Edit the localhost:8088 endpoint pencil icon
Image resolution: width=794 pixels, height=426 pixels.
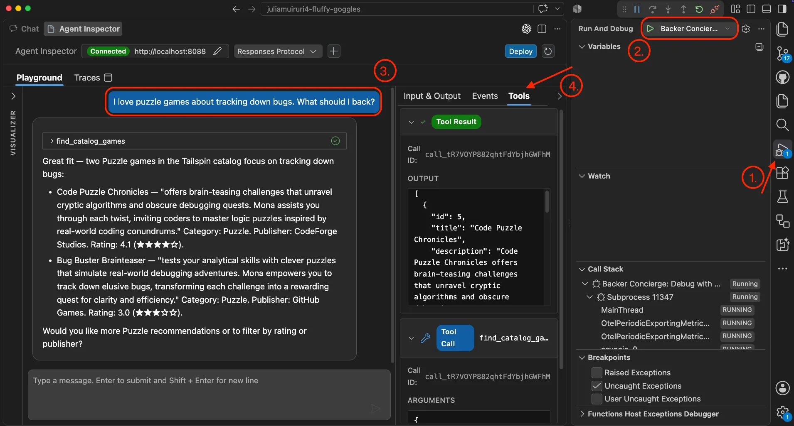[217, 51]
